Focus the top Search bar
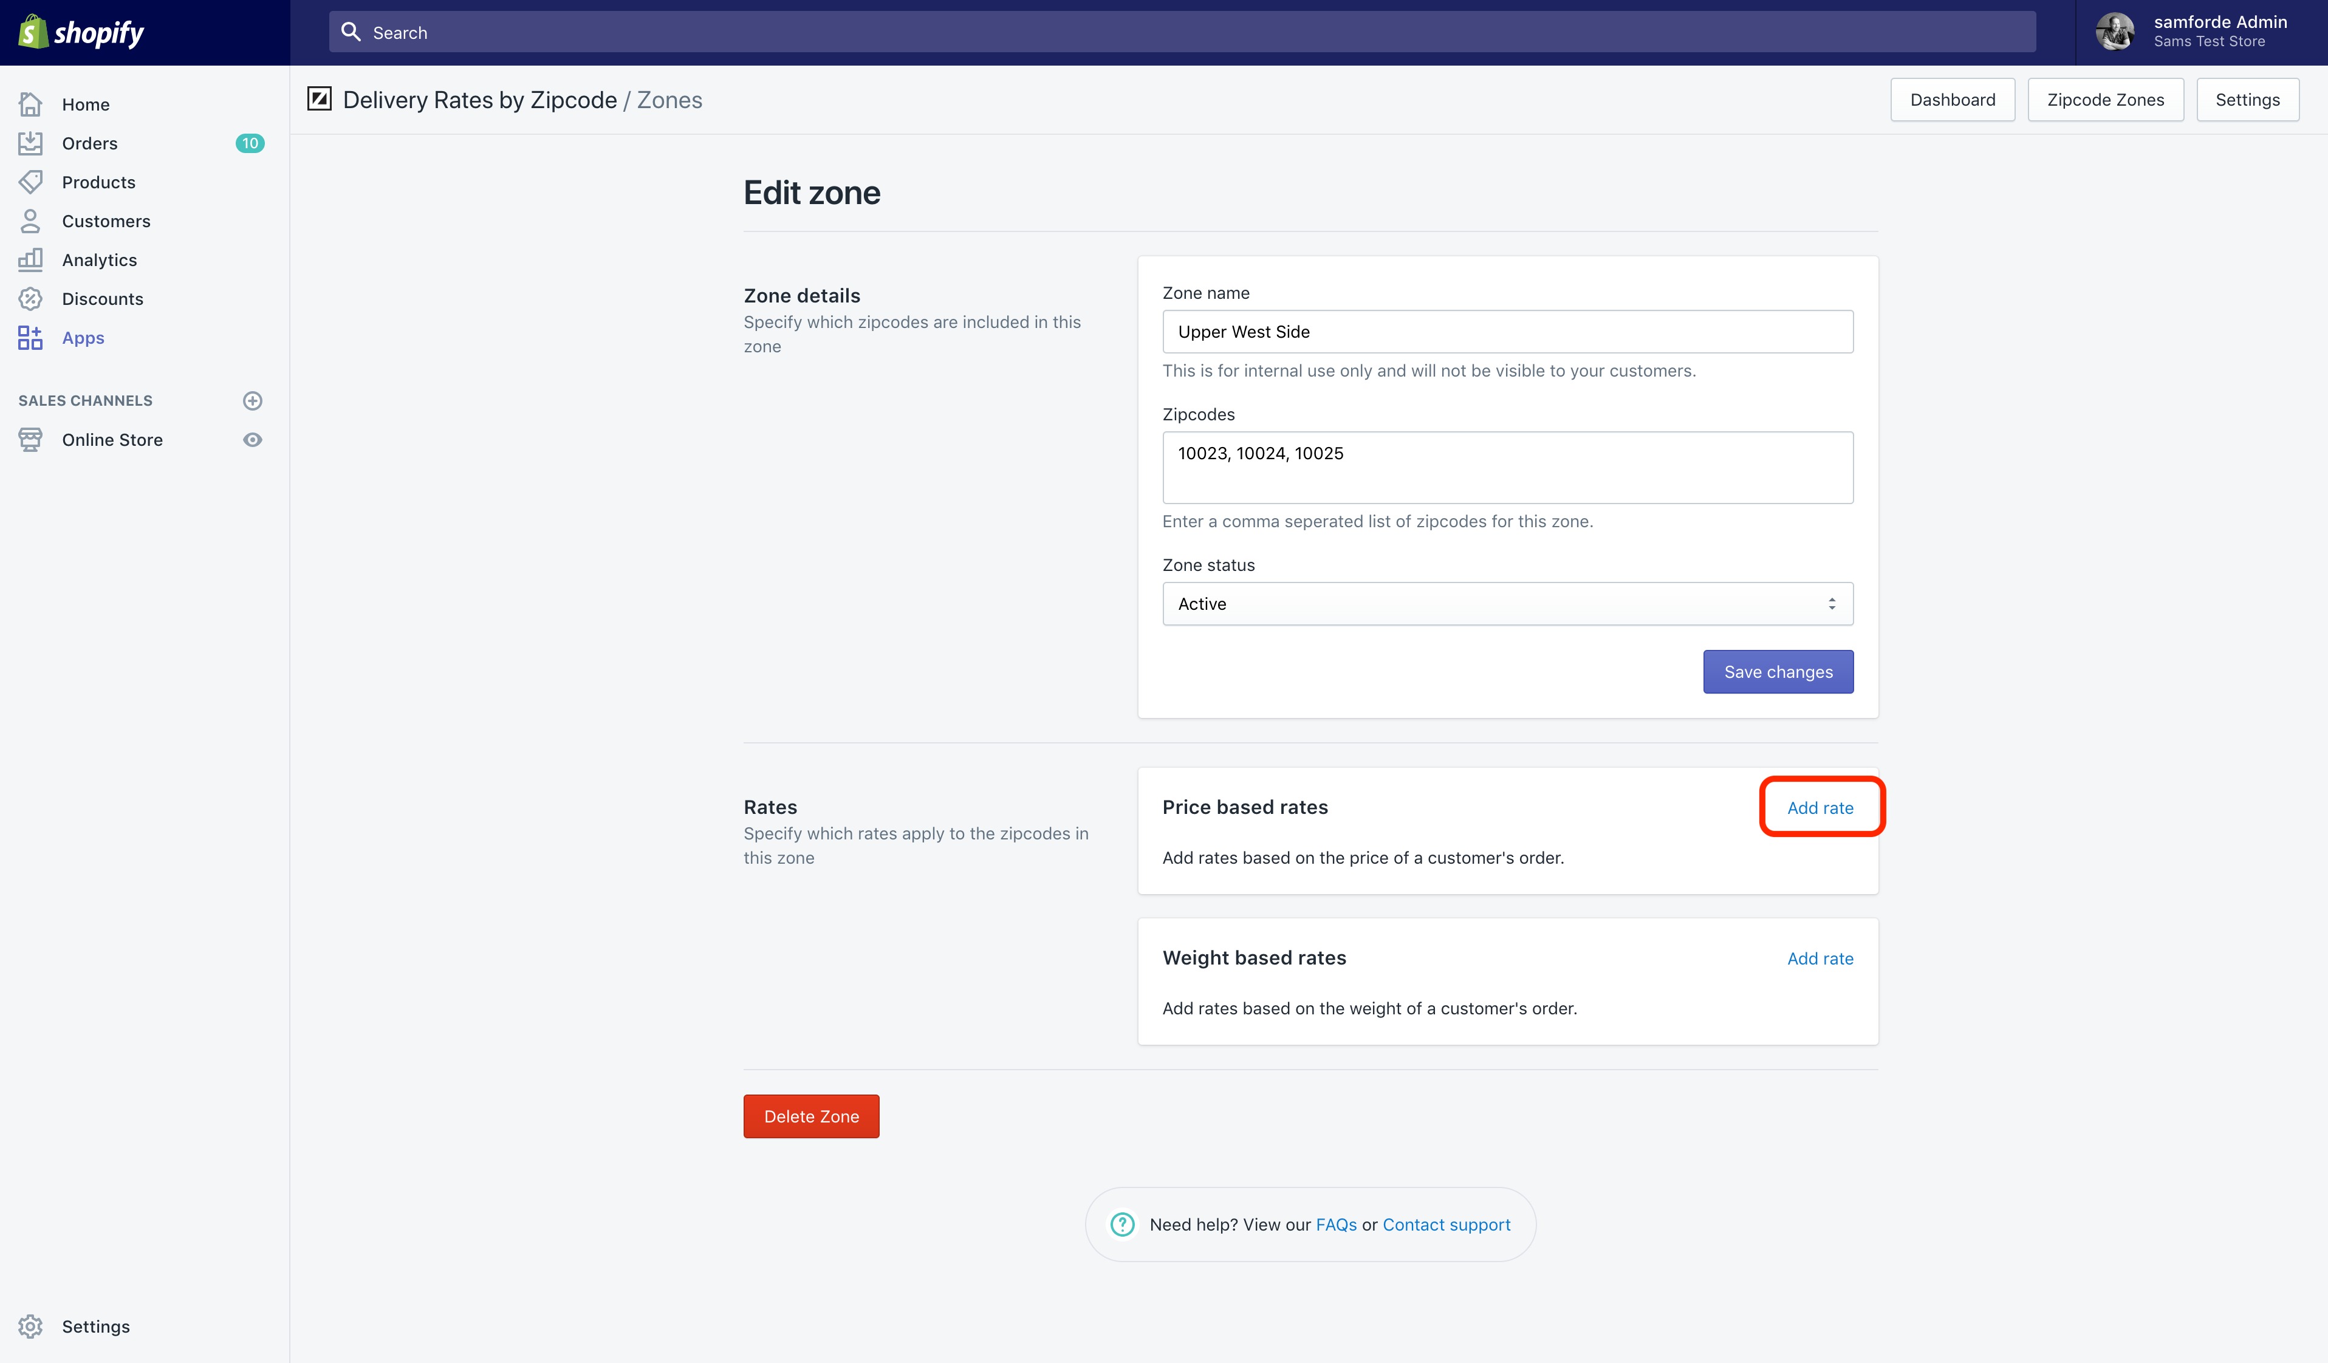 point(1182,32)
